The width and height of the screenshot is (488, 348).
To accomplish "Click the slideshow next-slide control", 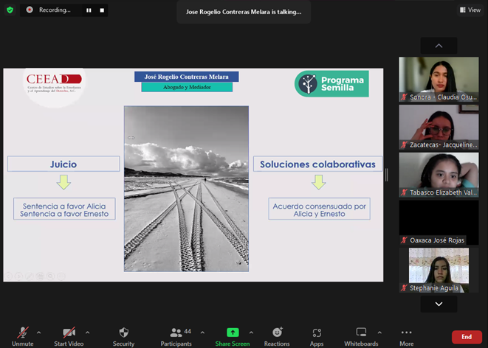I will [x=19, y=276].
